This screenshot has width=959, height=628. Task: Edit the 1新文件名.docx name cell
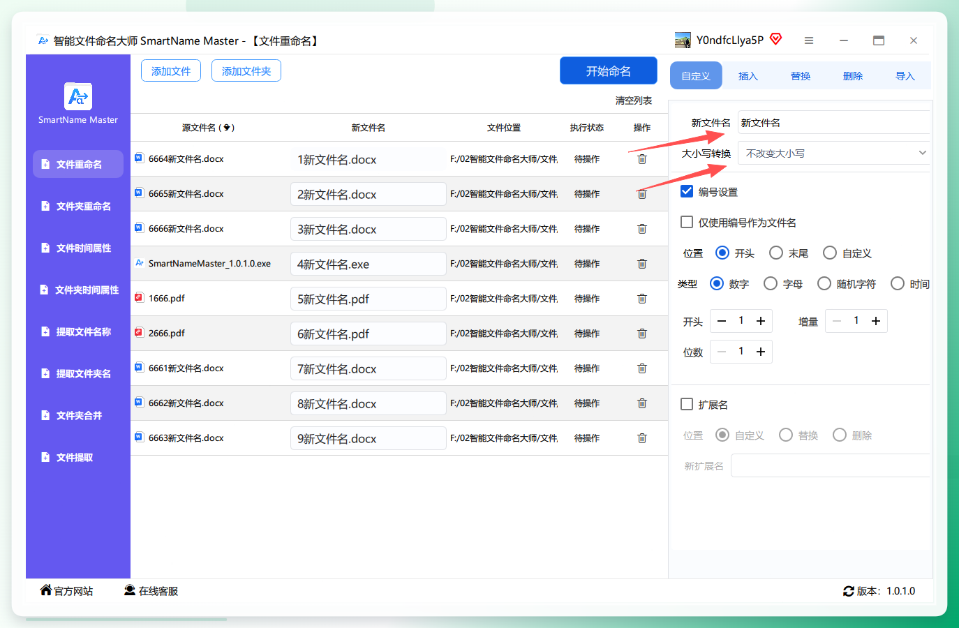click(369, 159)
